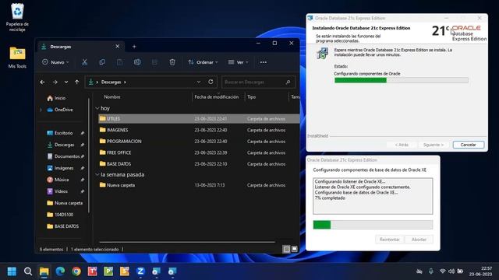Switch to large thumbnails view icon
The width and height of the screenshot is (499, 280).
(295, 249)
